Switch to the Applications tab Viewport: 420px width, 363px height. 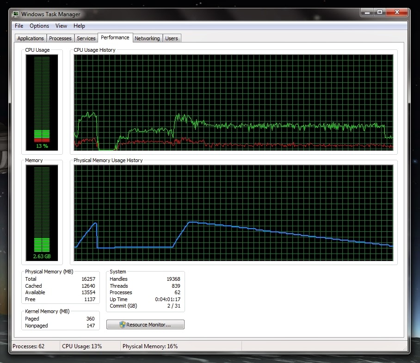pyautogui.click(x=31, y=38)
